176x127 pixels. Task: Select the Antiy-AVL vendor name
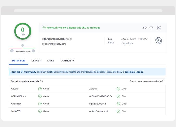pyautogui.click(x=16, y=111)
